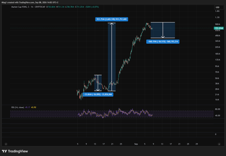226x156 pixels.
Task: Click the RSI moving average value 43.92
Action: point(34,107)
